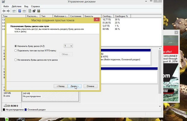
Task: Sort by the Свобод... column header
Action: click(107, 16)
